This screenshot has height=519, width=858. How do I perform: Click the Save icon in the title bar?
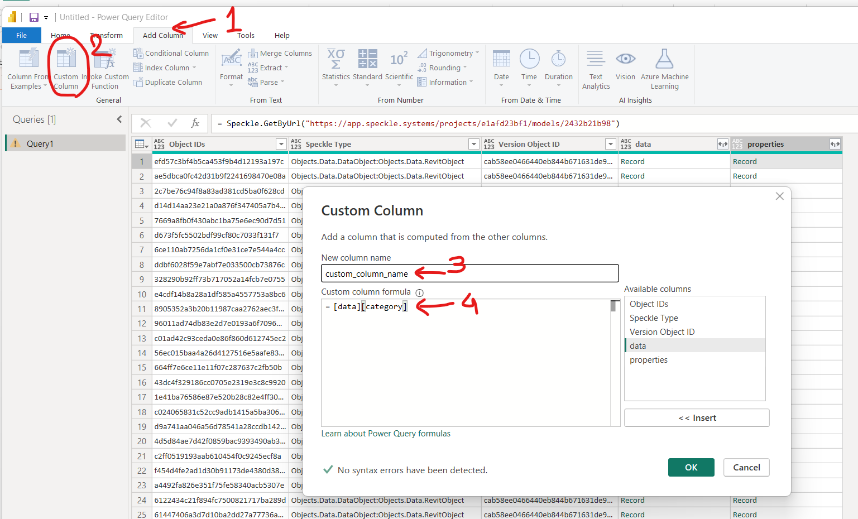tap(34, 17)
